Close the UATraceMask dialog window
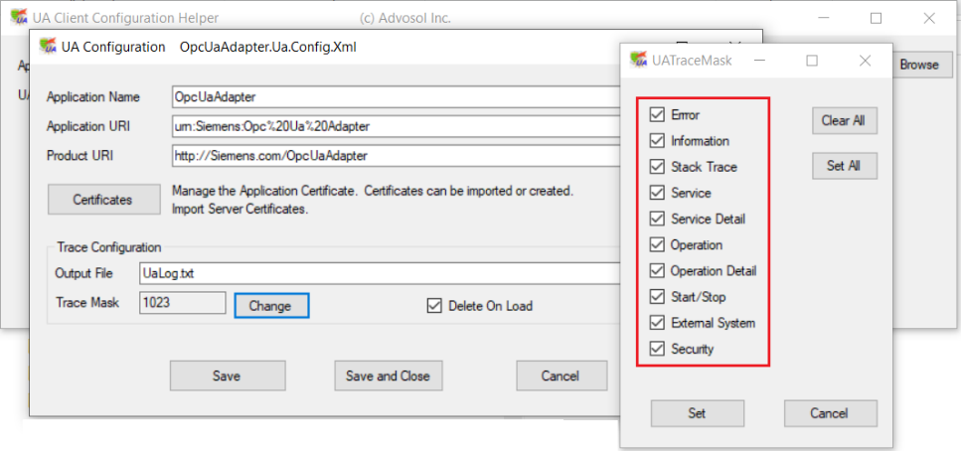This screenshot has height=451, width=961. 864,61
